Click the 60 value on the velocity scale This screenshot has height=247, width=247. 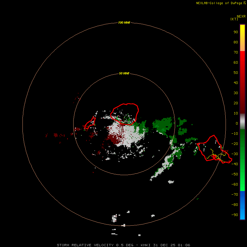236,62
